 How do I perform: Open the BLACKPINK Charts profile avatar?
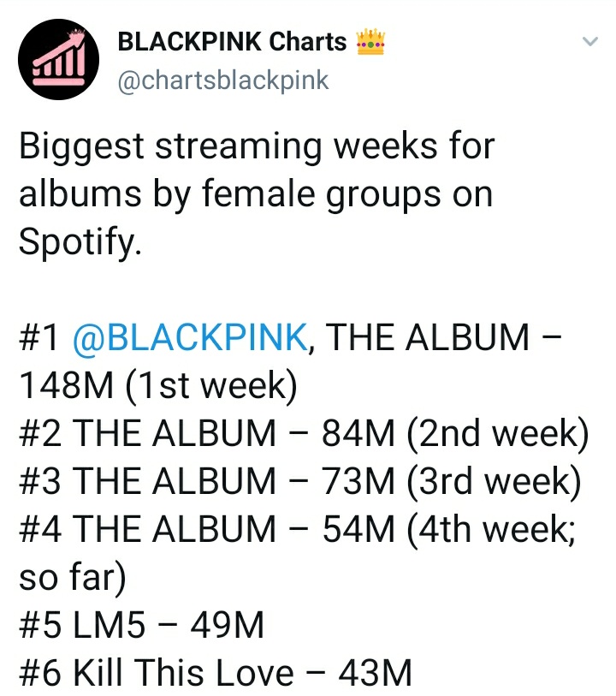[x=58, y=59]
